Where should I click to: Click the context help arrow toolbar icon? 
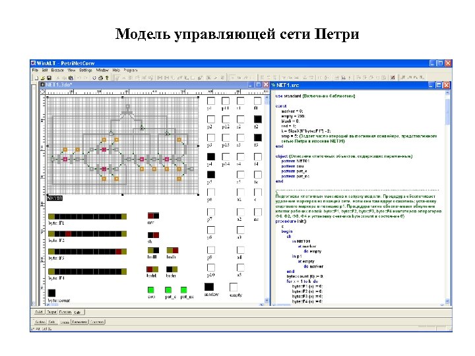(107, 78)
